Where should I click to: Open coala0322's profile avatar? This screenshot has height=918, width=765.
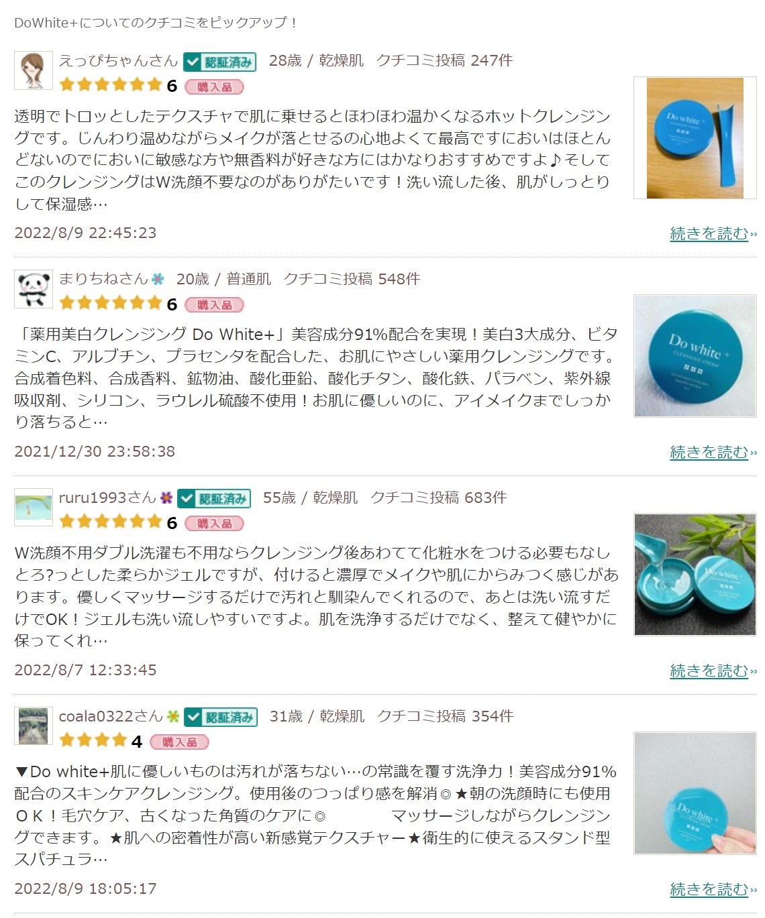(x=34, y=726)
